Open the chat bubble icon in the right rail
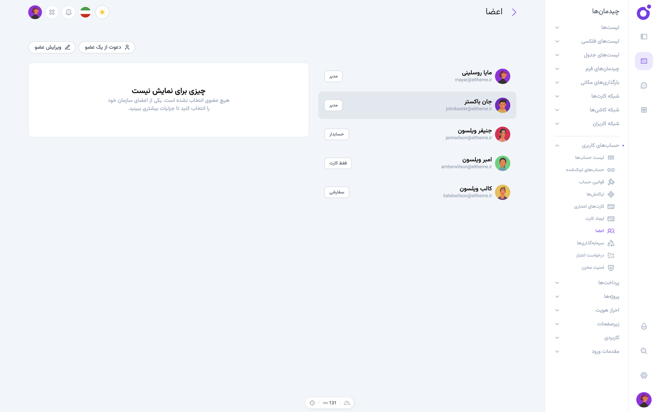659x412 pixels. (x=644, y=85)
